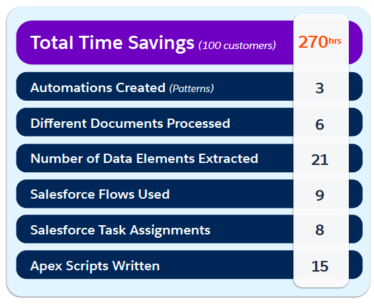The width and height of the screenshot is (374, 304).
Task: Click Number of Data Elements Extracted row
Action: click(x=189, y=158)
